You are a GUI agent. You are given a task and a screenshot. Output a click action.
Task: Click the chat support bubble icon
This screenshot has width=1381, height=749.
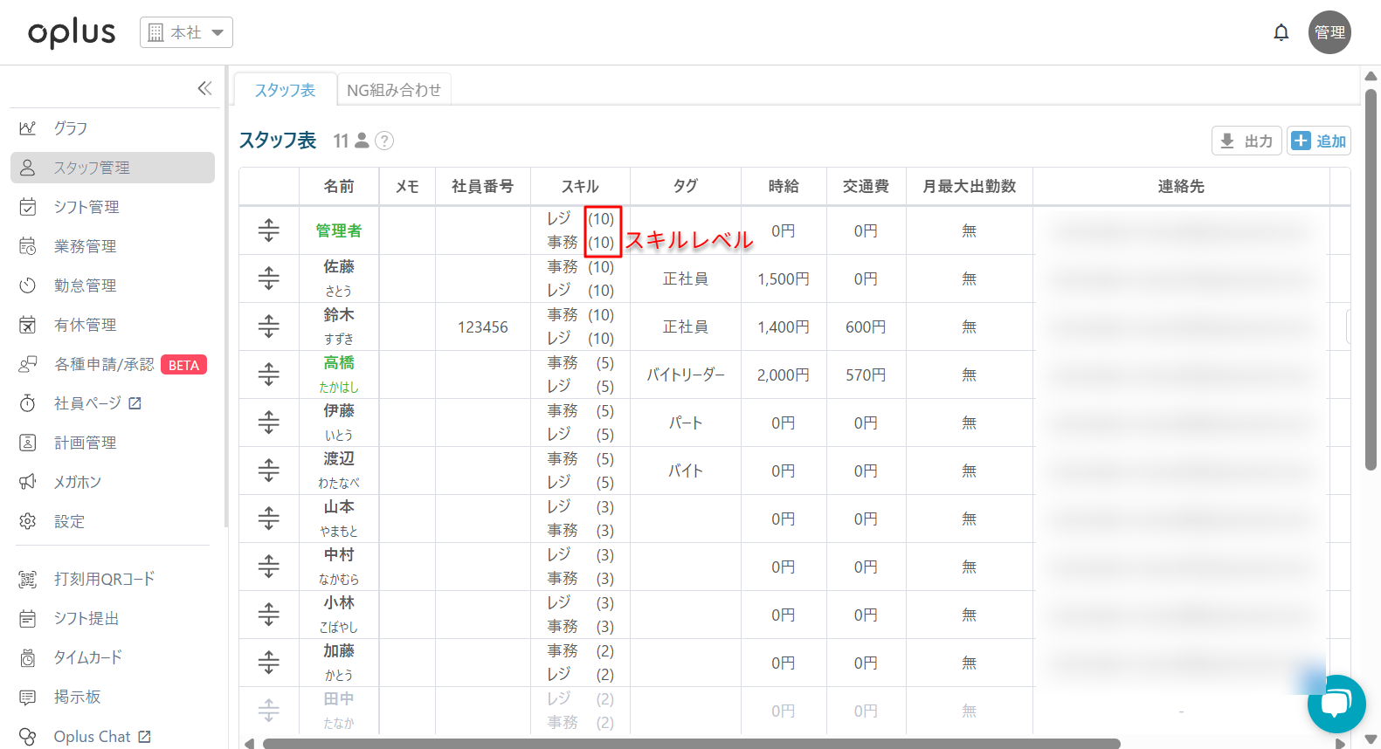(x=1336, y=704)
